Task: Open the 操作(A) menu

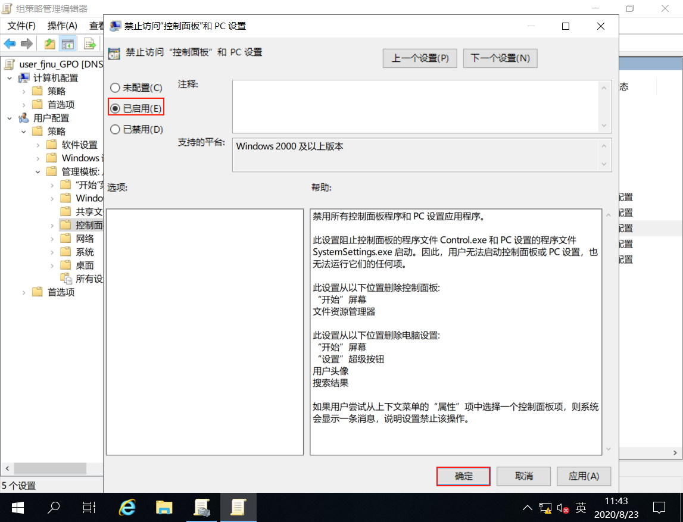Action: point(63,26)
